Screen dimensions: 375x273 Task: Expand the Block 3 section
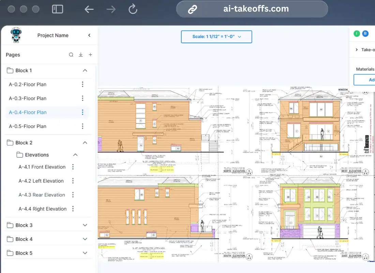point(85,225)
